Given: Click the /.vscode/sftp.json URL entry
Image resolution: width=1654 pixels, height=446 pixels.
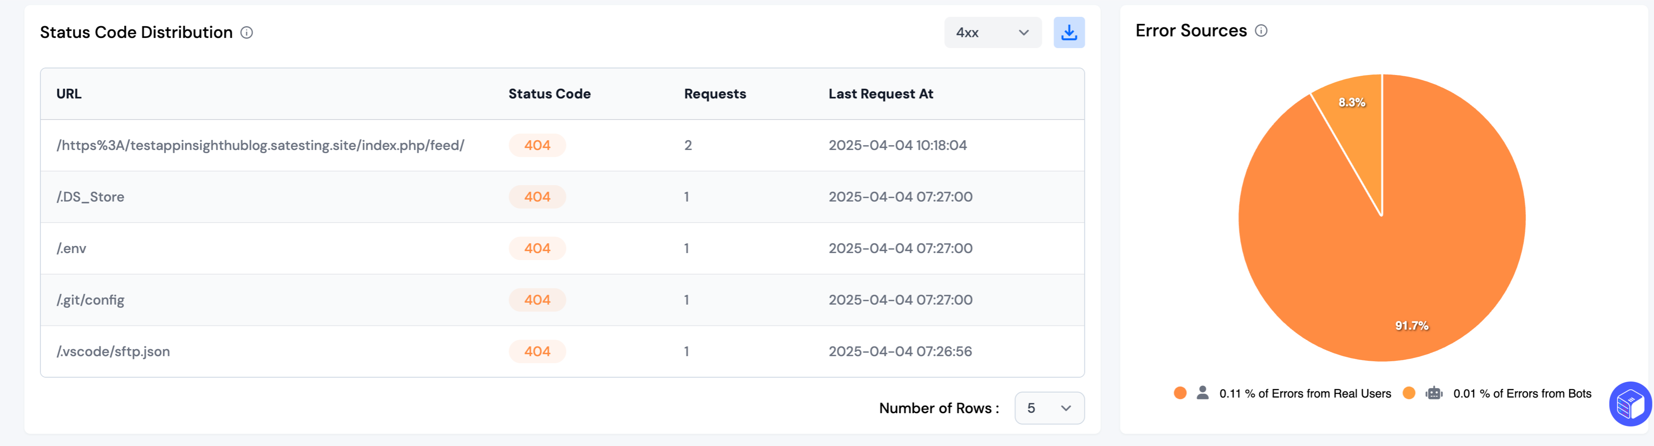Looking at the screenshot, I should click(x=113, y=351).
